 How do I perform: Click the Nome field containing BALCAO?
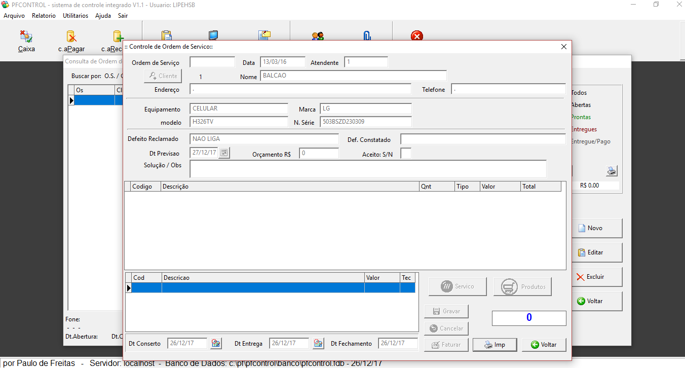(x=354, y=76)
